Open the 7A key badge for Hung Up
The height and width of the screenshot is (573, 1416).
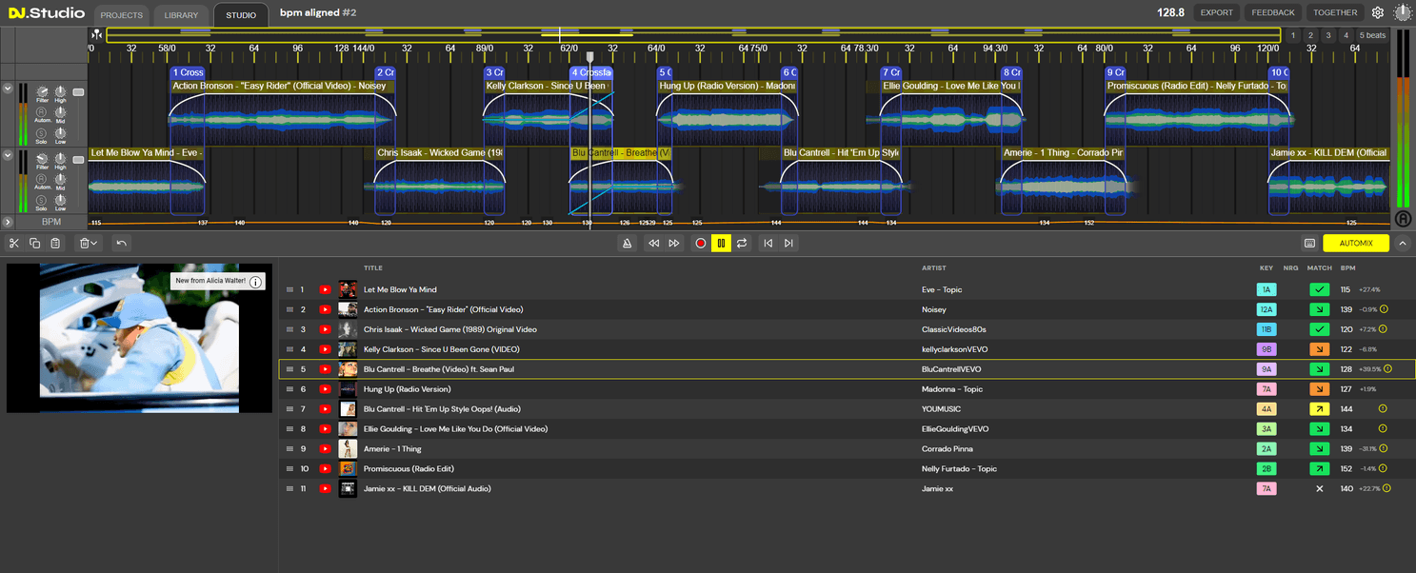coord(1266,389)
